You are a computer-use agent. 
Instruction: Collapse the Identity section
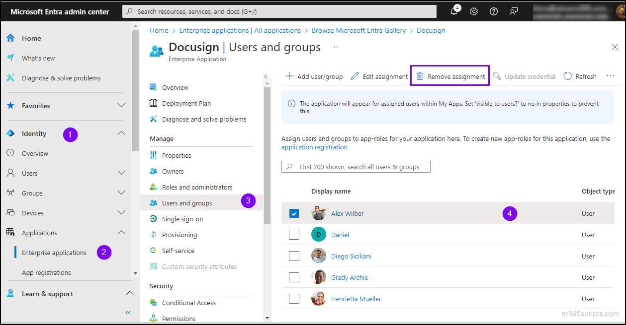click(121, 133)
